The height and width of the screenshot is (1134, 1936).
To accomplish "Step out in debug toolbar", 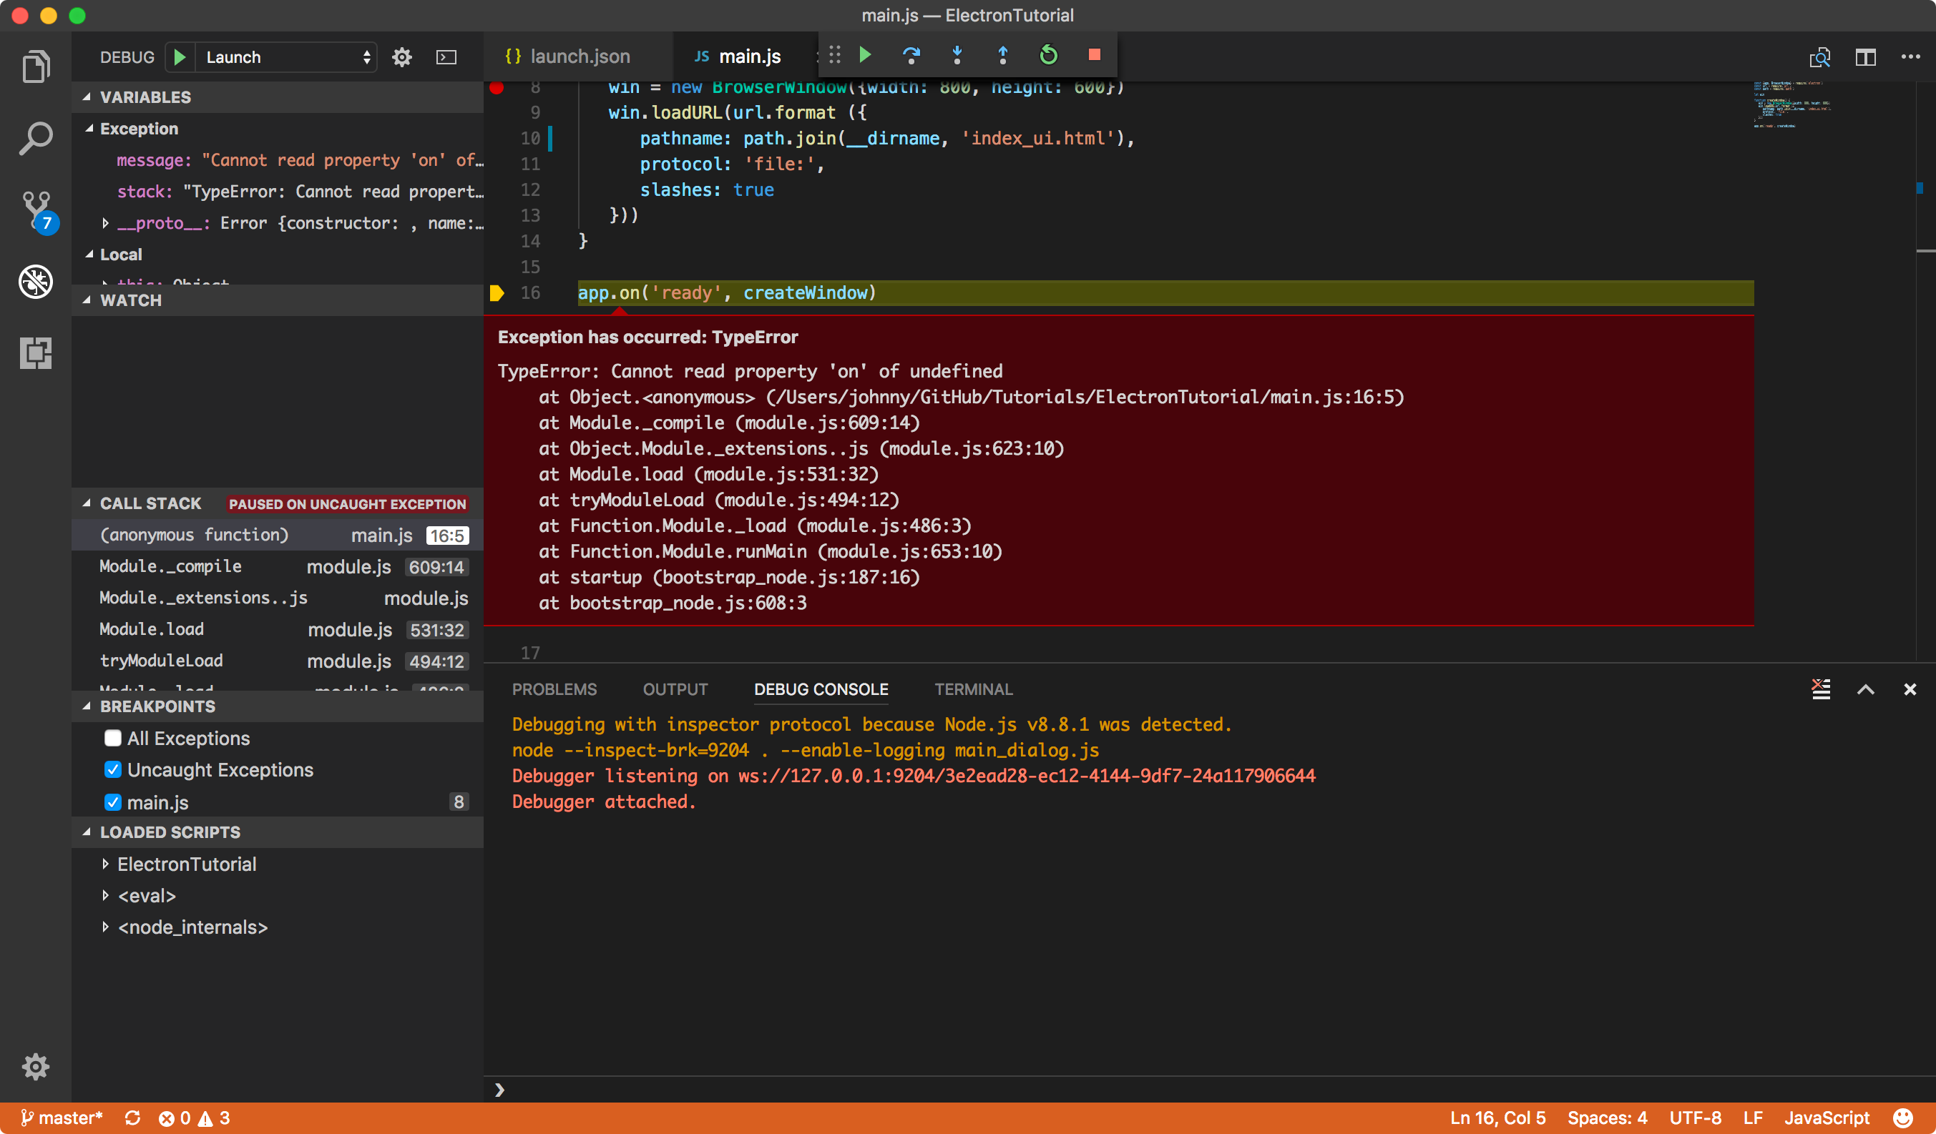I will coord(1002,54).
